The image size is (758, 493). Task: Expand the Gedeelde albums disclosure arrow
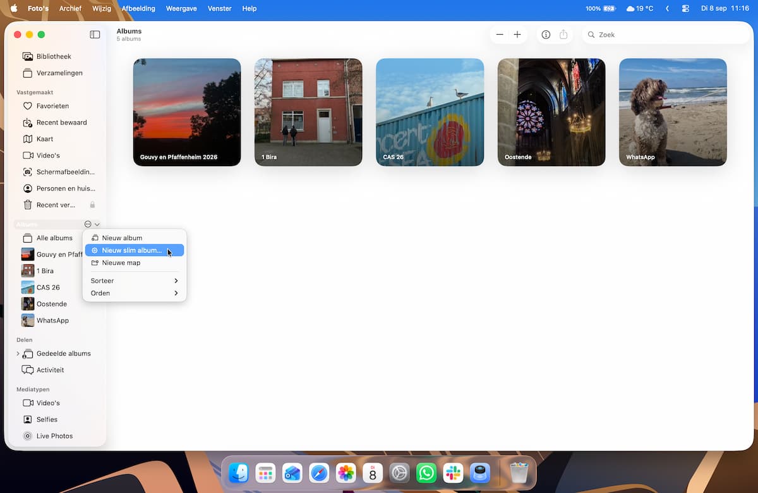18,354
